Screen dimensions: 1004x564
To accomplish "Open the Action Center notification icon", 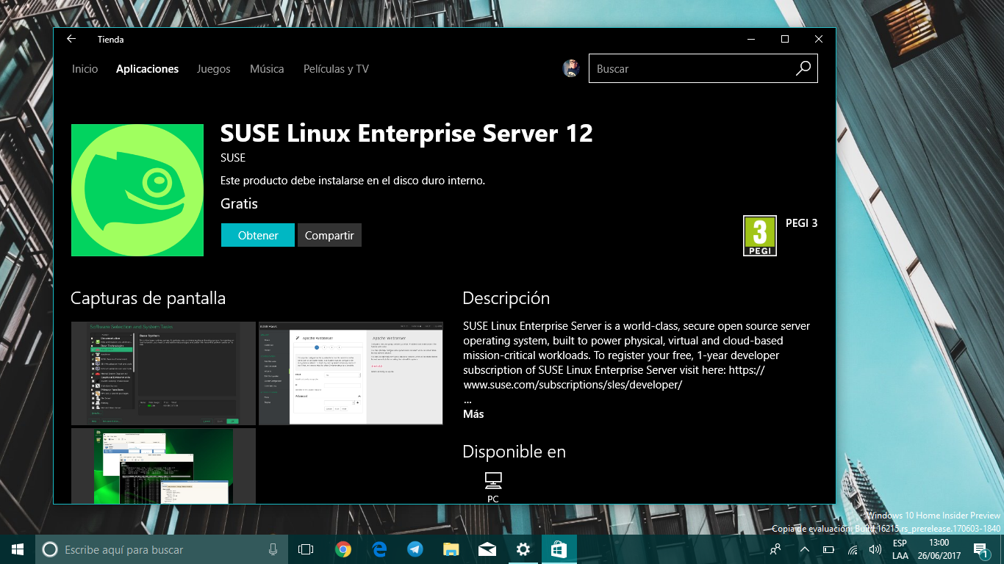I will (981, 549).
